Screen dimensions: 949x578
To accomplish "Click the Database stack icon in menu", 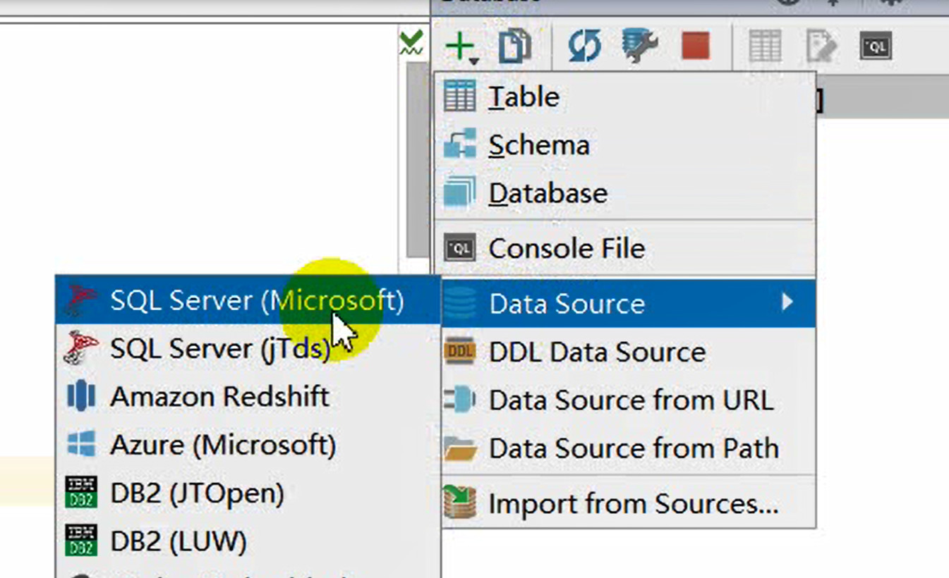I will click(459, 192).
